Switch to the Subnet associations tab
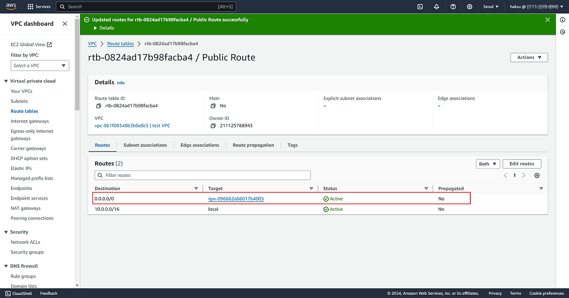569x298 pixels. click(x=145, y=145)
